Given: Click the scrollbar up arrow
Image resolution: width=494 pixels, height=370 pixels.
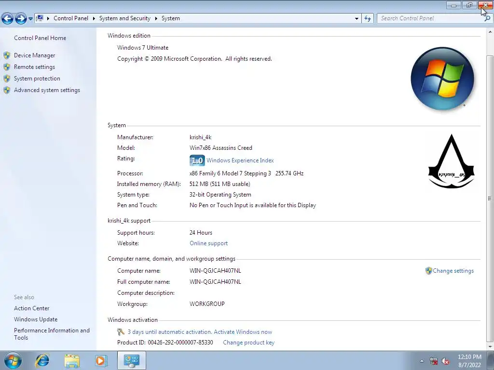Looking at the screenshot, I should [x=490, y=32].
